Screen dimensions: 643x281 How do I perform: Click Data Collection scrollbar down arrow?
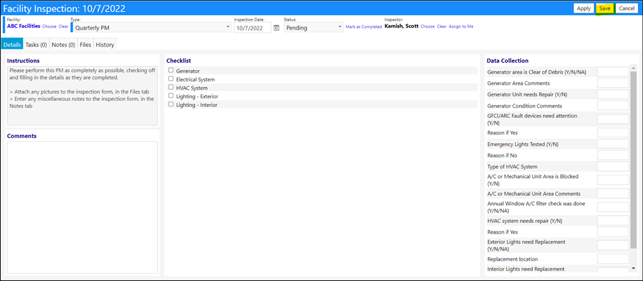pos(634,268)
